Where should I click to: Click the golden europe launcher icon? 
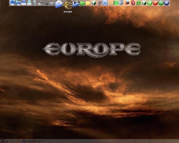coord(68,5)
